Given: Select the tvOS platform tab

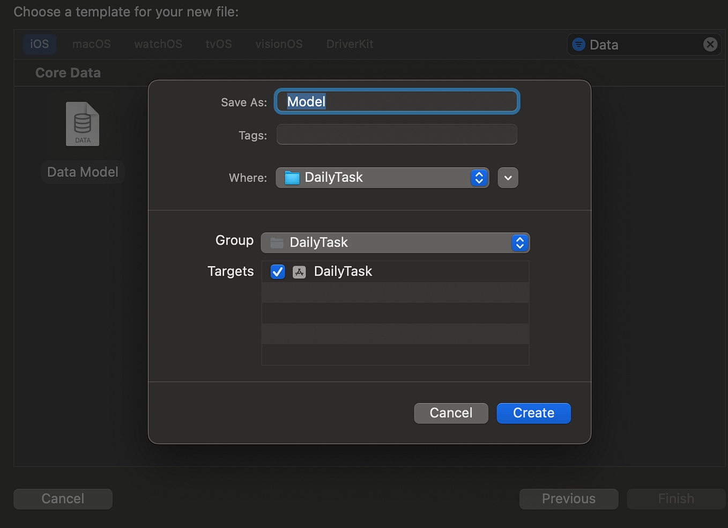Looking at the screenshot, I should click(218, 44).
